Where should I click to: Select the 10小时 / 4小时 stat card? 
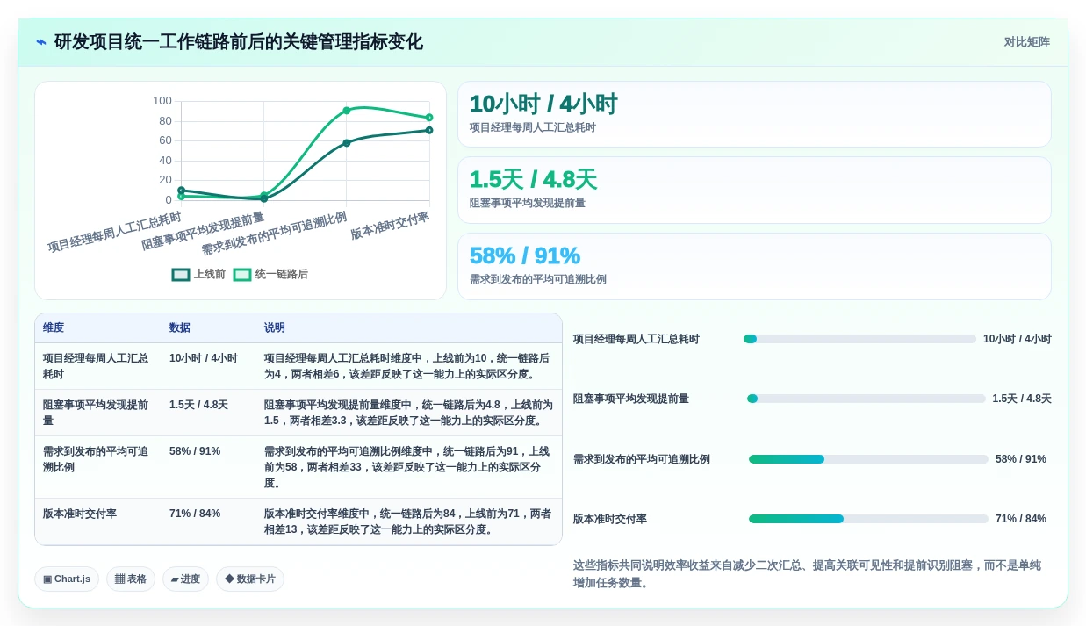tap(754, 114)
